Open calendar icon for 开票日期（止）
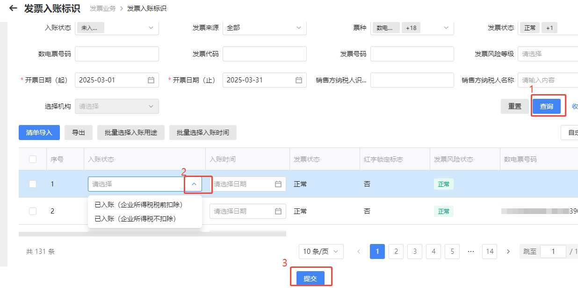Screen dimensions: 578x288 tap(299, 80)
